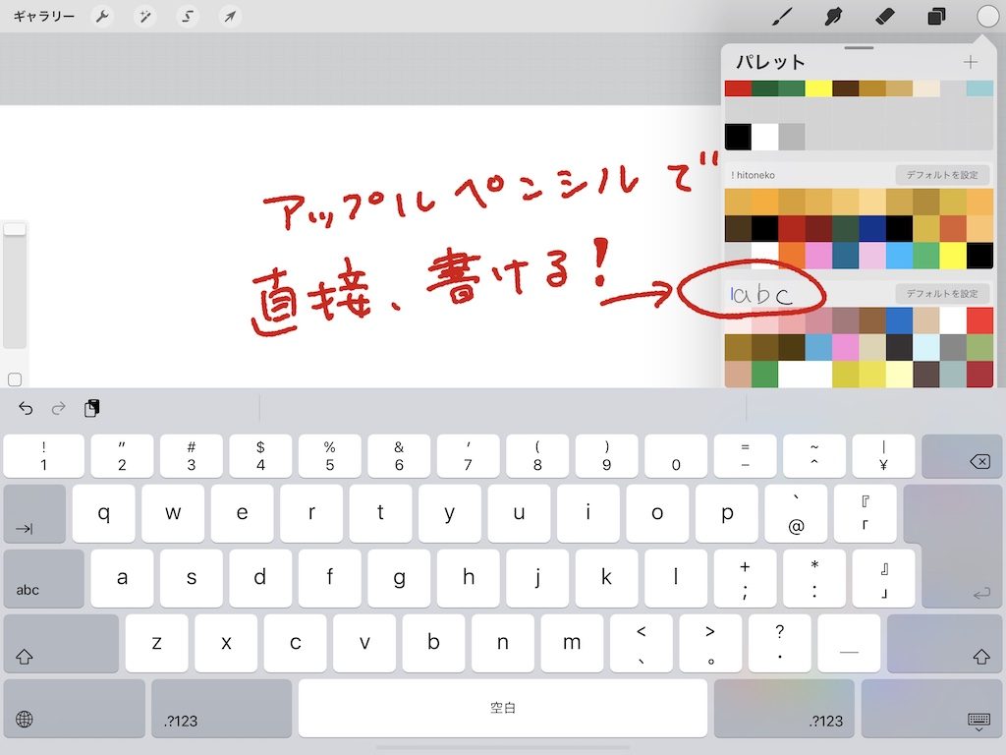Tap the backspace delete key
Viewport: 1006px width, 755px height.
click(962, 456)
